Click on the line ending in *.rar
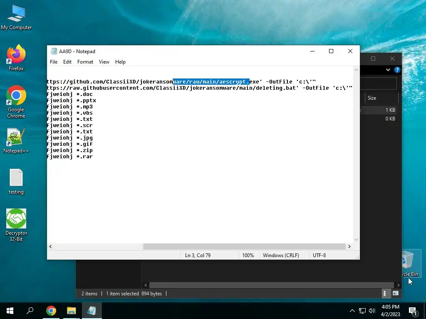This screenshot has width=426, height=319. click(70, 157)
